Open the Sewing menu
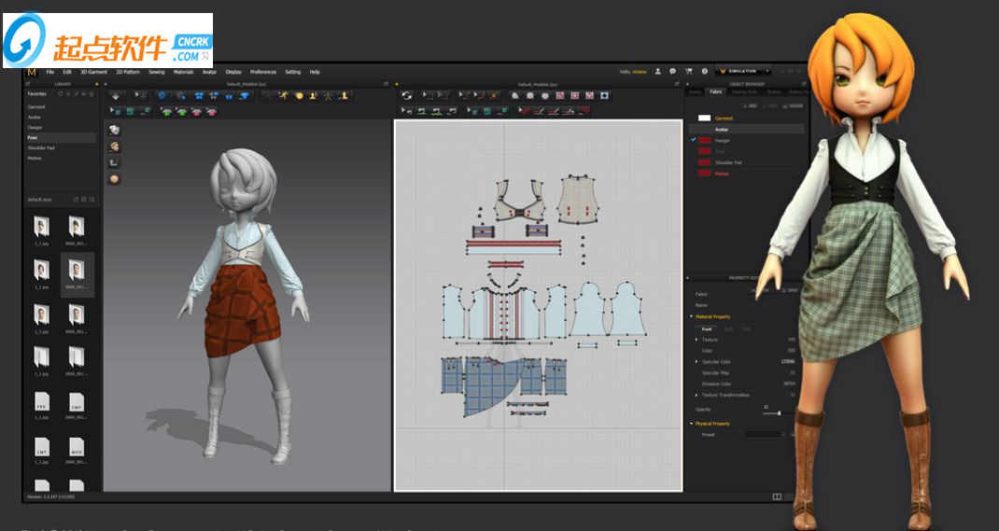Image resolution: width=999 pixels, height=531 pixels. tap(155, 72)
